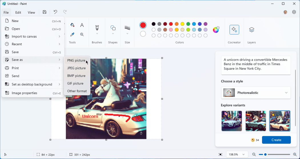
Task: Select the Fill bucket tool
Action: pos(72,25)
